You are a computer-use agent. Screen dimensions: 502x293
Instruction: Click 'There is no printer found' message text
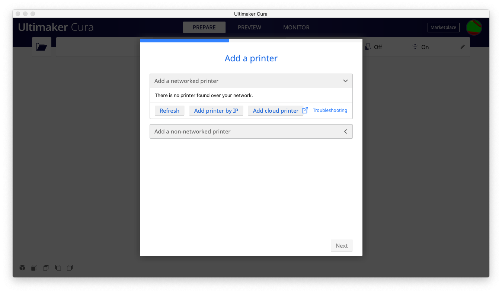[204, 96]
